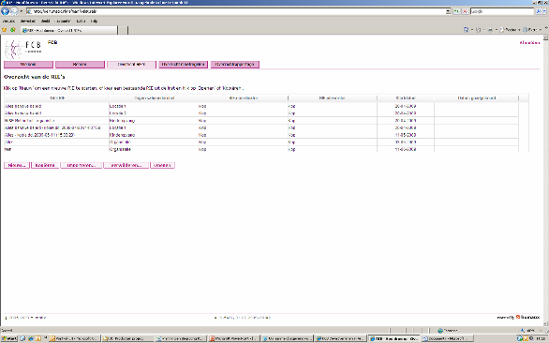Sort by the RIE-uitvoerder column header
549x343 pixels.
[333, 98]
